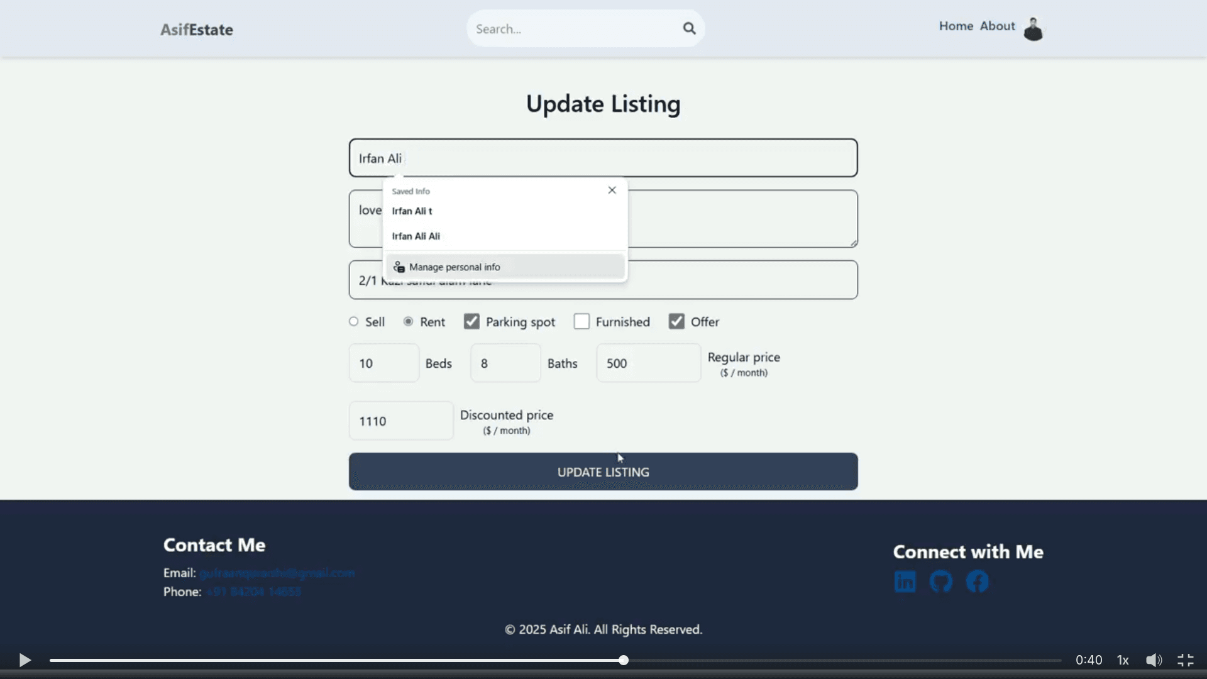Click the Regular price field
Viewport: 1207px width, 679px height.
pyautogui.click(x=648, y=363)
